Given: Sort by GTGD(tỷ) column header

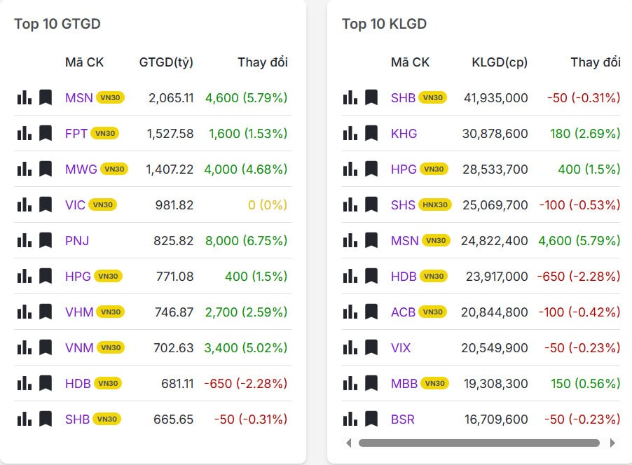Looking at the screenshot, I should click(166, 62).
